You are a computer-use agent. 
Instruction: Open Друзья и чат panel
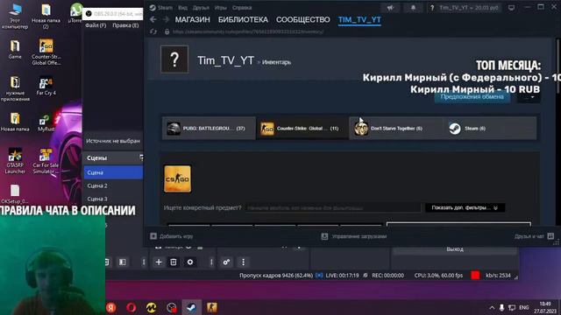534,236
